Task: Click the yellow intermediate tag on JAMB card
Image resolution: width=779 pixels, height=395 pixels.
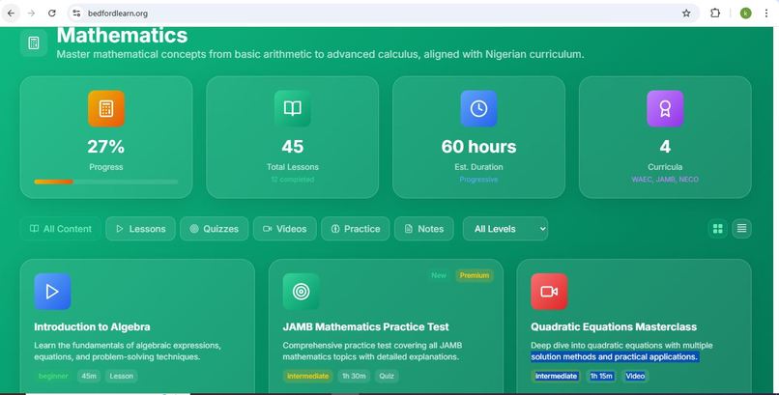Action: [x=308, y=376]
